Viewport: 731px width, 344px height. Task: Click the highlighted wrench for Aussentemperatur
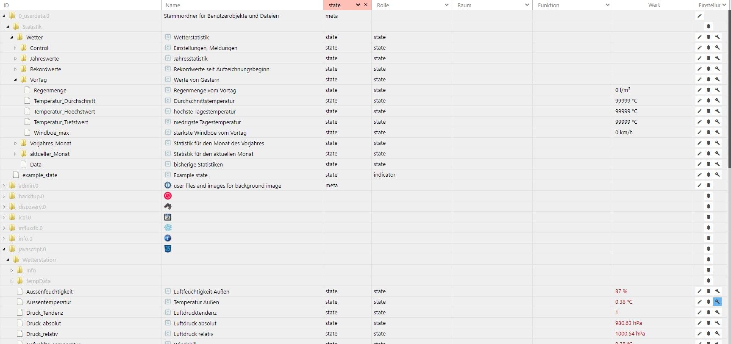717,302
